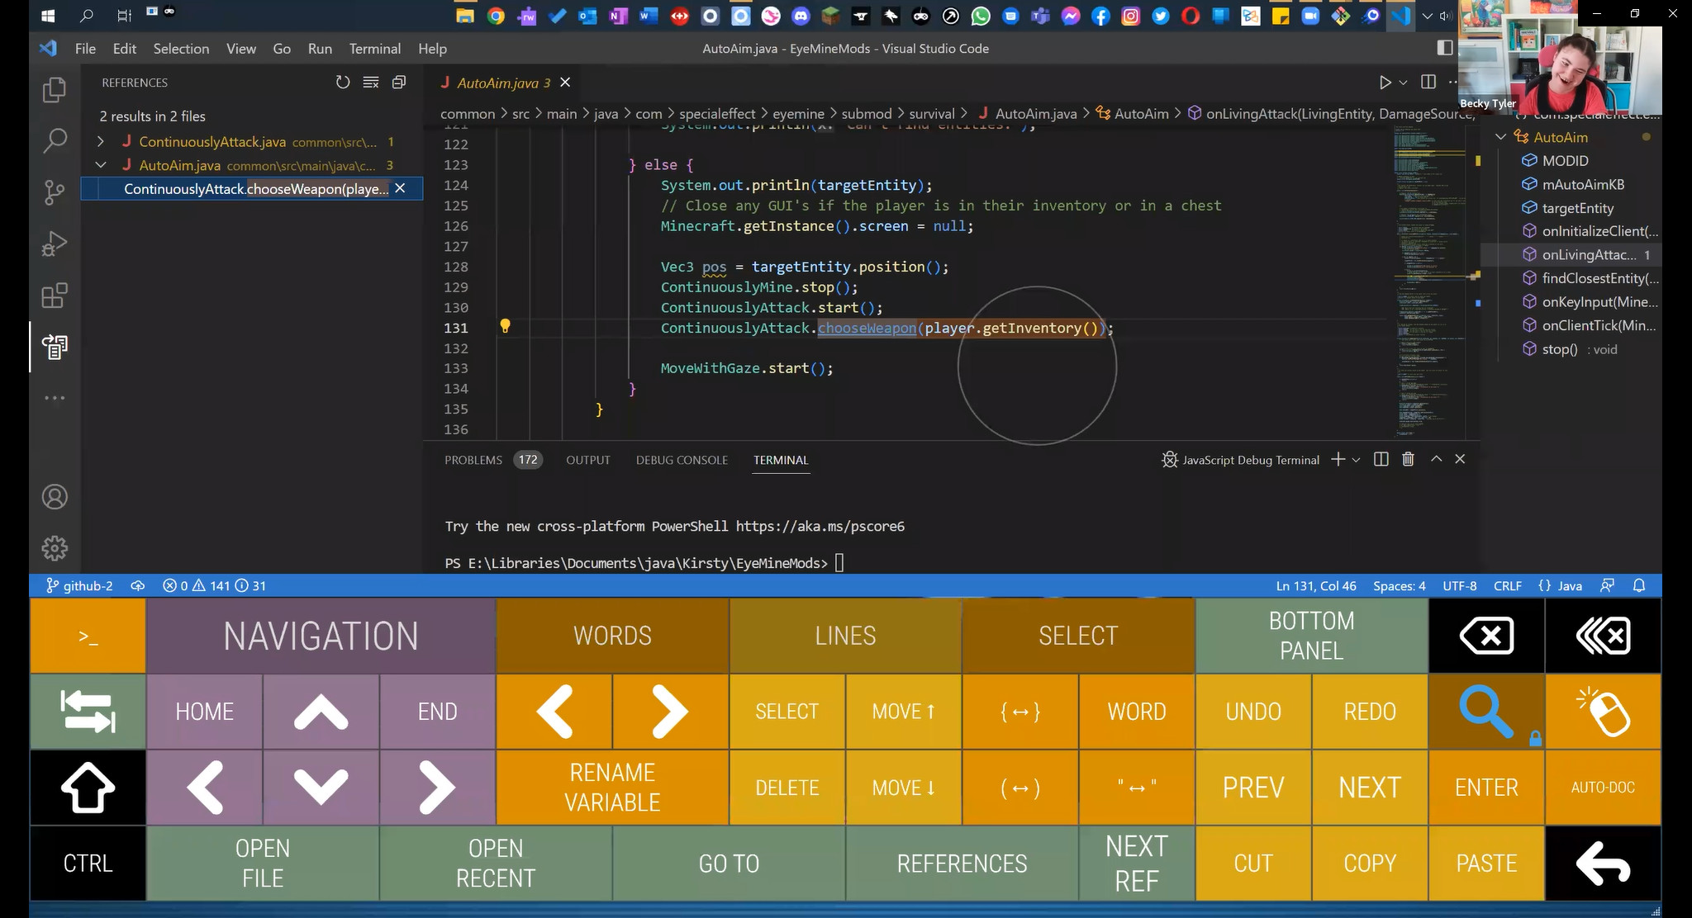
Task: Add a new terminal with plus icon
Action: tap(1338, 460)
